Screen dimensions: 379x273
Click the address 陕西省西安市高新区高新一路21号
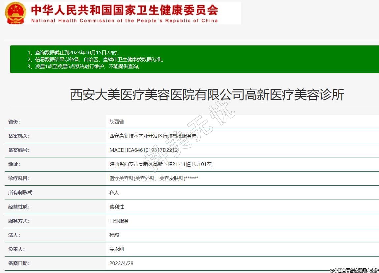tap(160, 164)
